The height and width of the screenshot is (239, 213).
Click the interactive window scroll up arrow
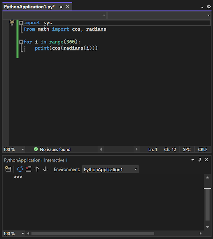pos(207,178)
